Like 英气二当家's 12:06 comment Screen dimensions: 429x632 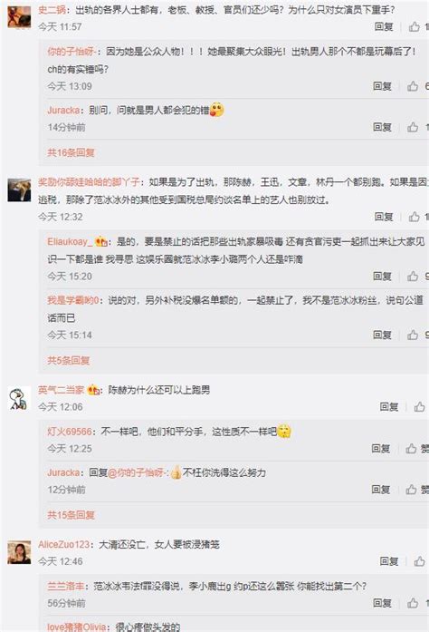[419, 407]
